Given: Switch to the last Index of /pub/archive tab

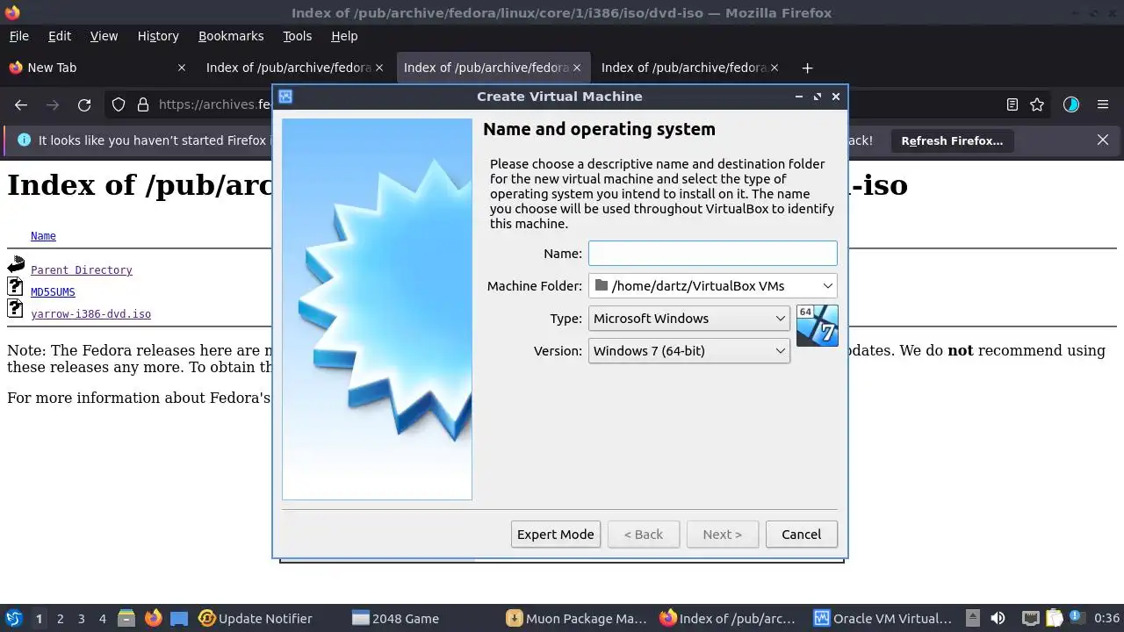Looking at the screenshot, I should (690, 68).
